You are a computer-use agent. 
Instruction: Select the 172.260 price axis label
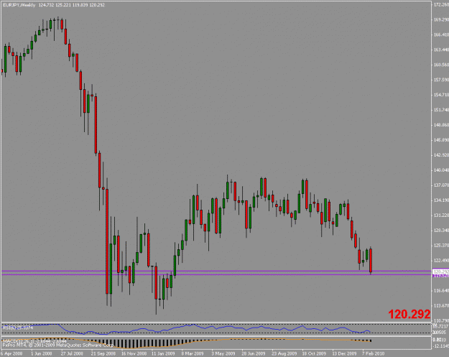click(441, 4)
